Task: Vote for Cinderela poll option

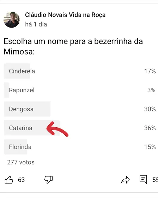Action: (80, 71)
